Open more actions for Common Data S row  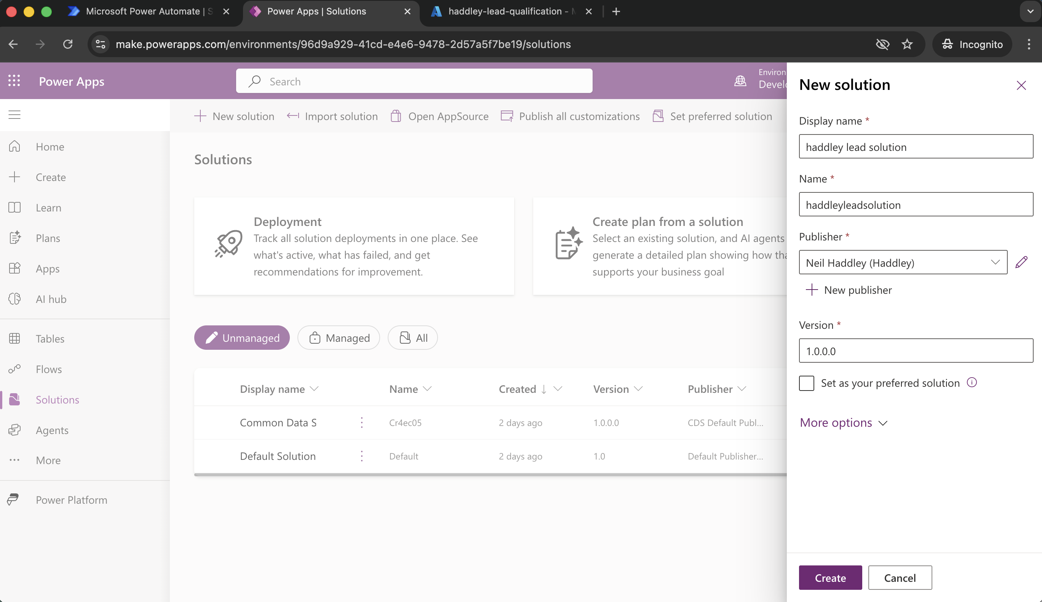[x=361, y=423]
